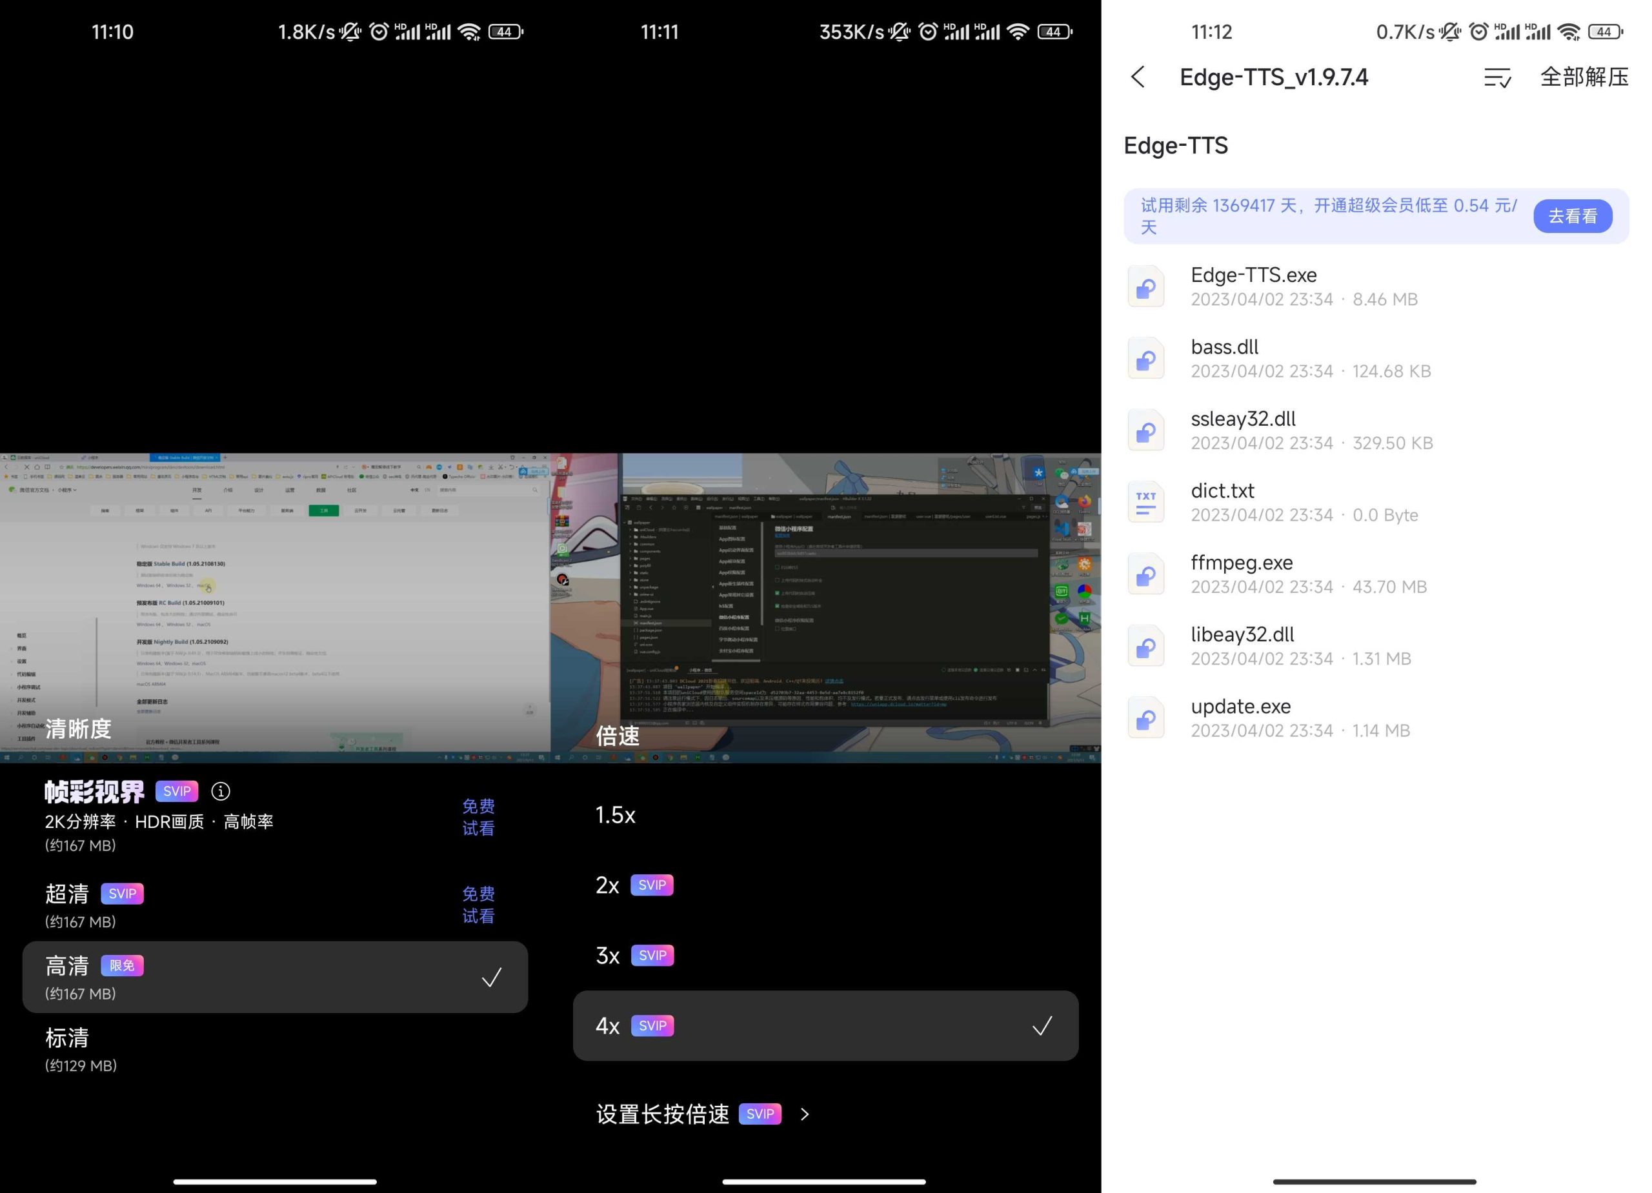Screen dimensions: 1652x1193
Task: Tap the SVIP badge next to 超清
Action: tap(123, 894)
